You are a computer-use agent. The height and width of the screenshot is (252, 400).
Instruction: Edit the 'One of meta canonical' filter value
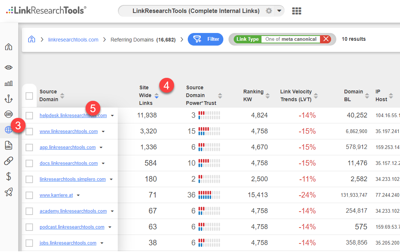point(291,39)
